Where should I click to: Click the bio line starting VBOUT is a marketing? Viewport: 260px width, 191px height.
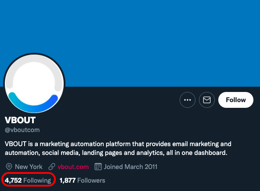(x=118, y=144)
